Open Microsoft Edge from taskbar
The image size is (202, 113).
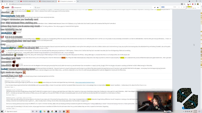(x=41, y=111)
